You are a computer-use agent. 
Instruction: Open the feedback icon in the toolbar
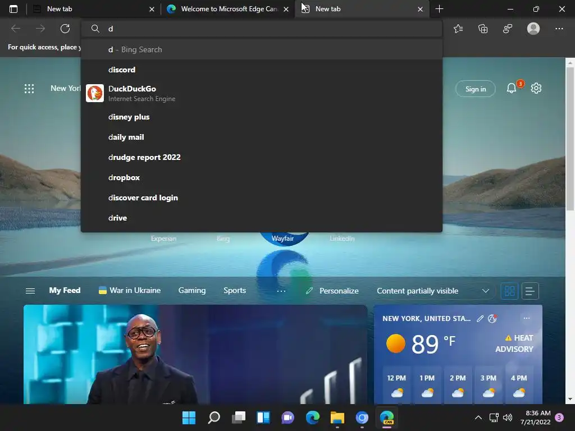(x=508, y=29)
